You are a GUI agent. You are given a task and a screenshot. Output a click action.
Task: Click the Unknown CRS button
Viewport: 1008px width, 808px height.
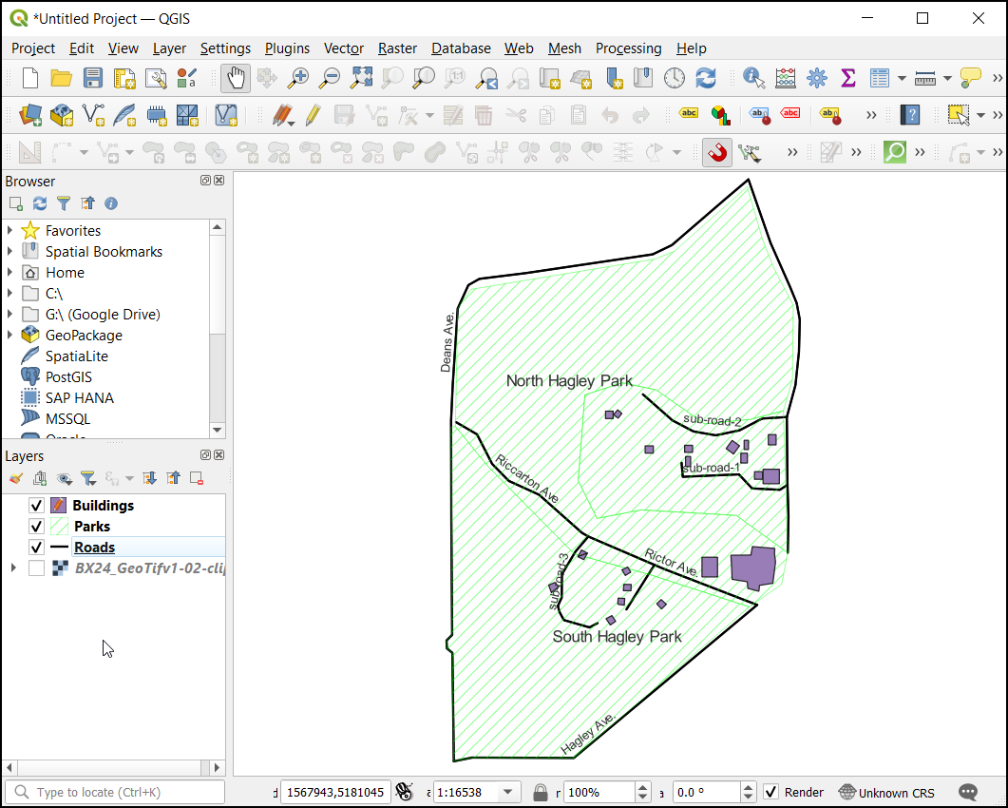(886, 793)
